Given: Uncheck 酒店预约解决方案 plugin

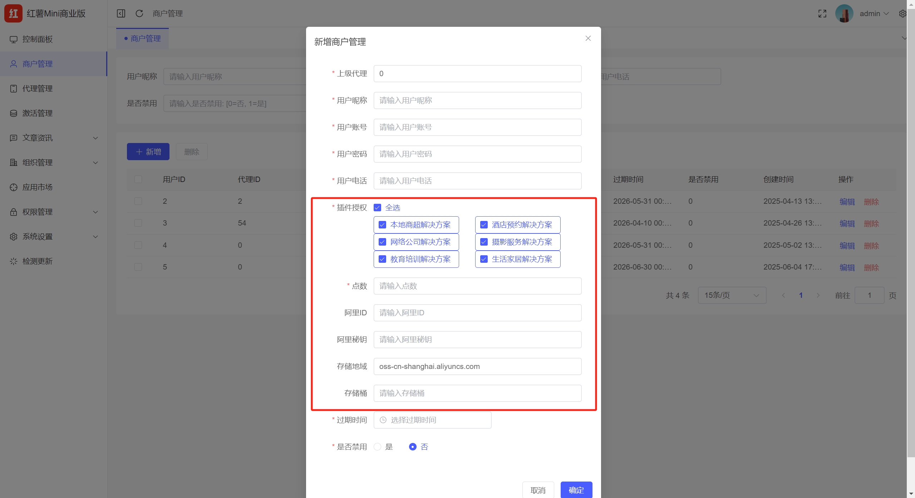Looking at the screenshot, I should click(x=484, y=225).
